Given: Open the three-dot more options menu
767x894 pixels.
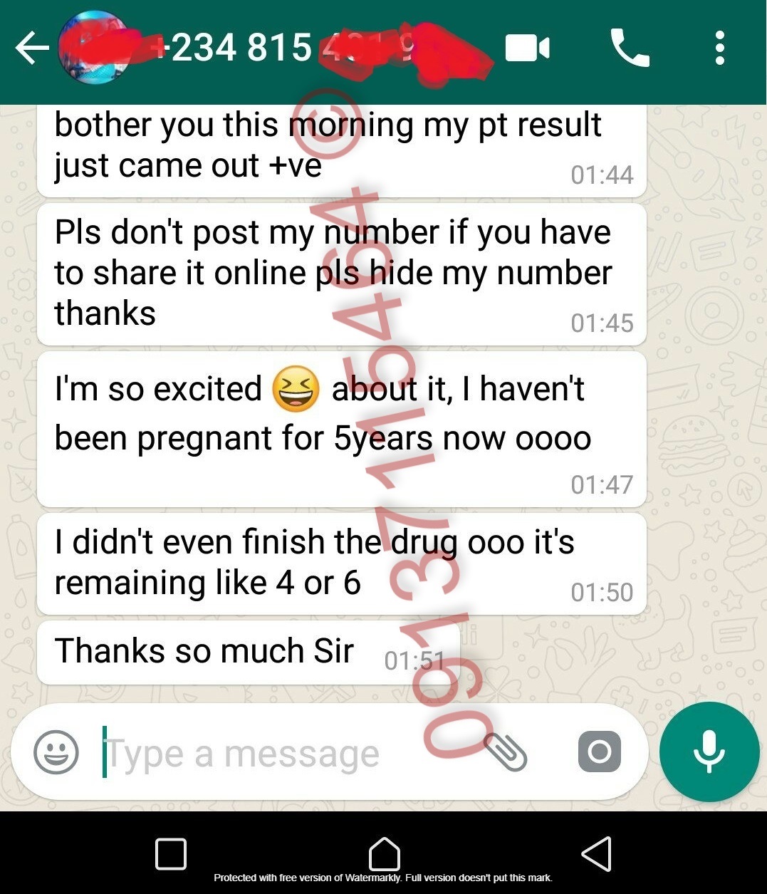Looking at the screenshot, I should [719, 48].
